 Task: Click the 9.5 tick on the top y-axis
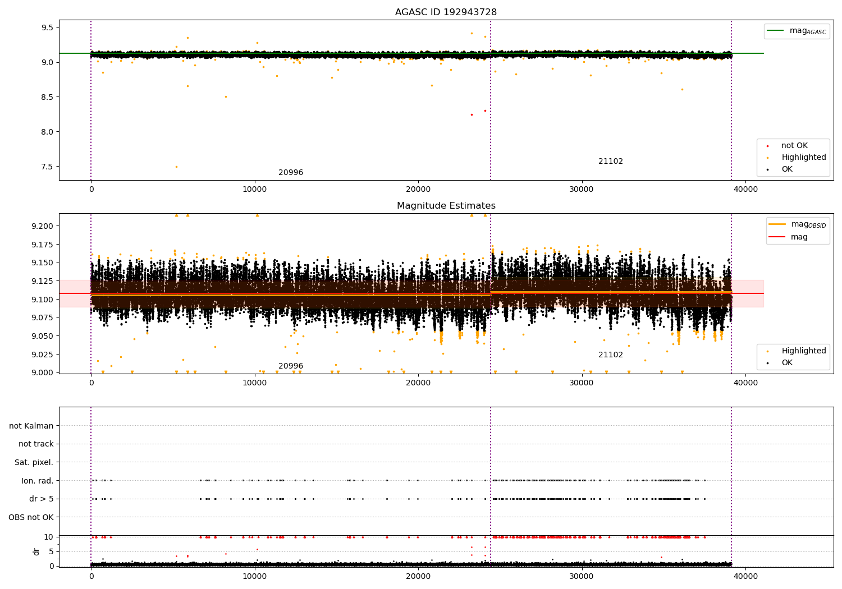click(48, 27)
